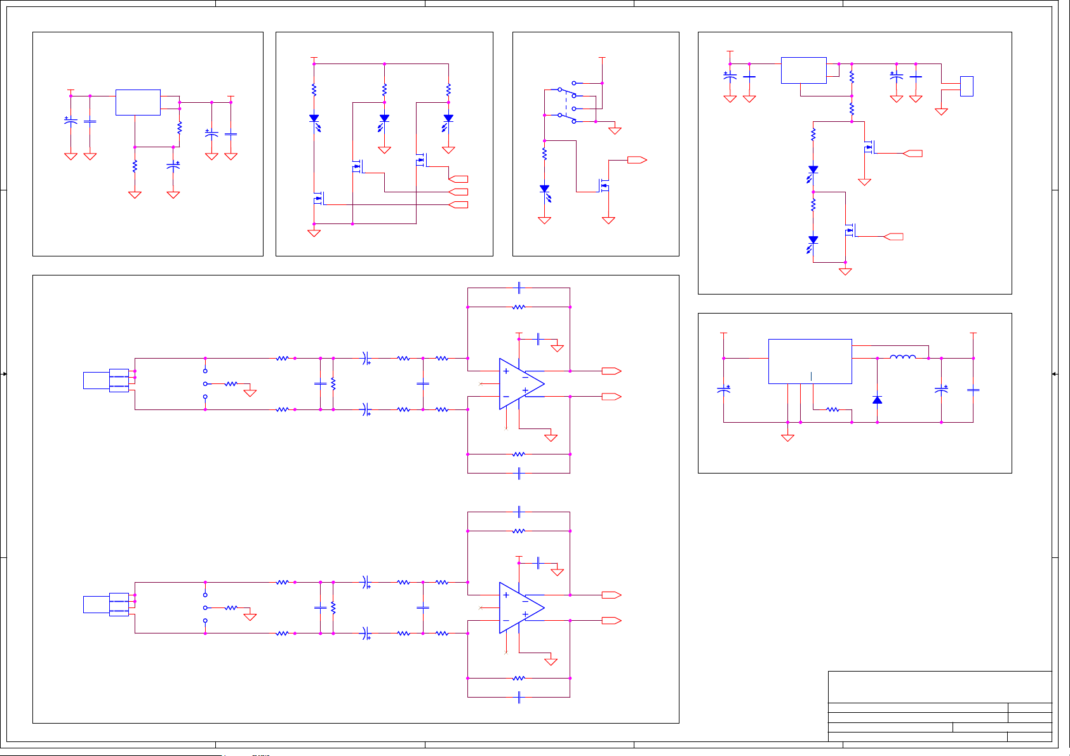Click the lower op-amp's bottom output port flag
This screenshot has width=1070, height=756.
tap(612, 620)
